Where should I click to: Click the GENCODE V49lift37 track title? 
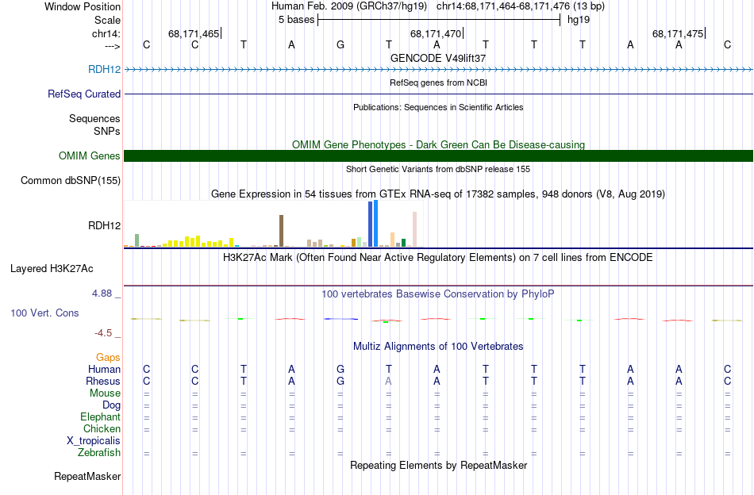pyautogui.click(x=438, y=58)
